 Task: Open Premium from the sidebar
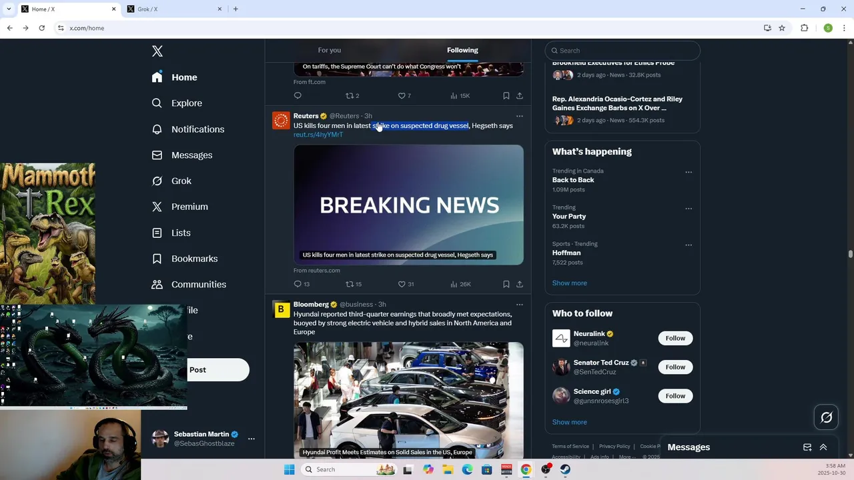tap(179, 207)
